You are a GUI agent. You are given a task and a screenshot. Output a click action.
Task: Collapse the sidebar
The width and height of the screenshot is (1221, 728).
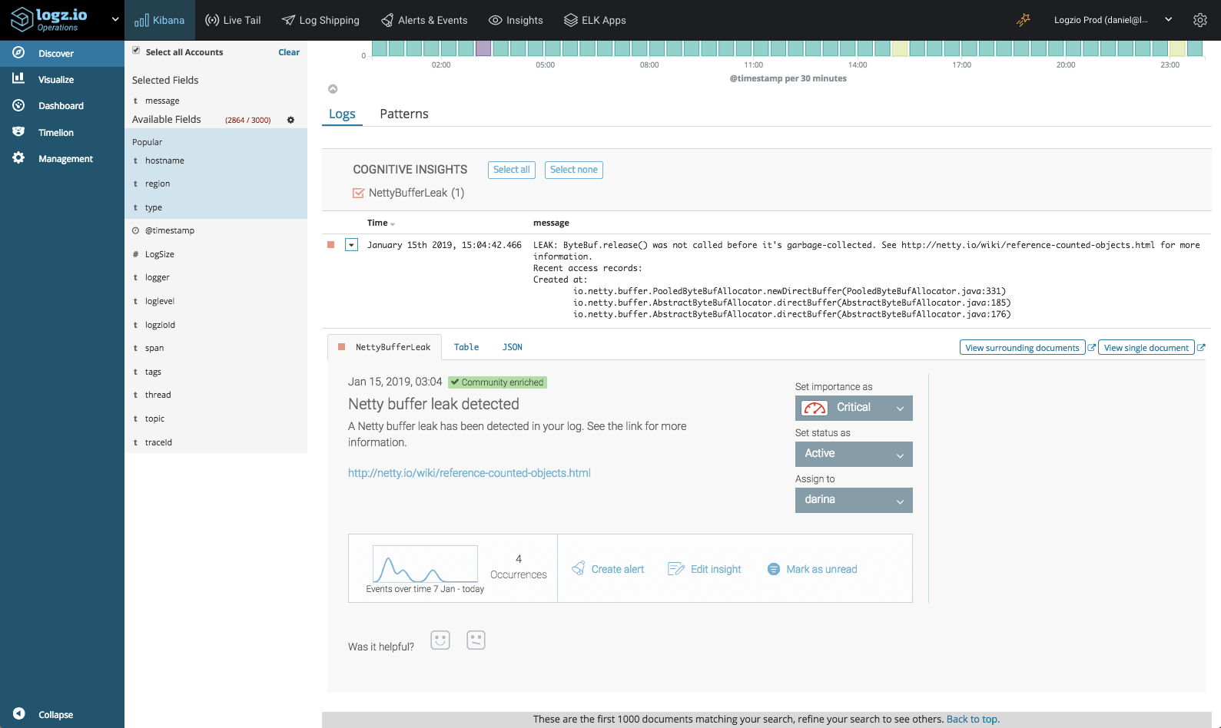(x=44, y=714)
